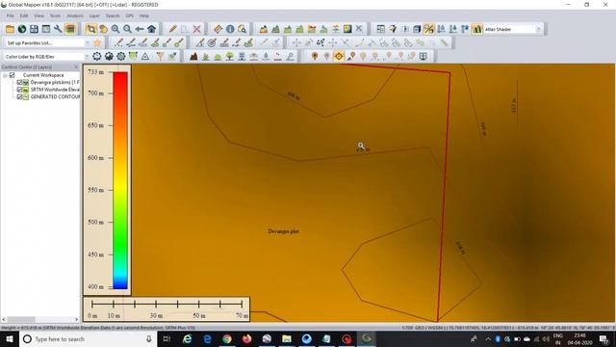
Task: Select SRTM Worldwide Elevation layer name
Action: (x=55, y=90)
